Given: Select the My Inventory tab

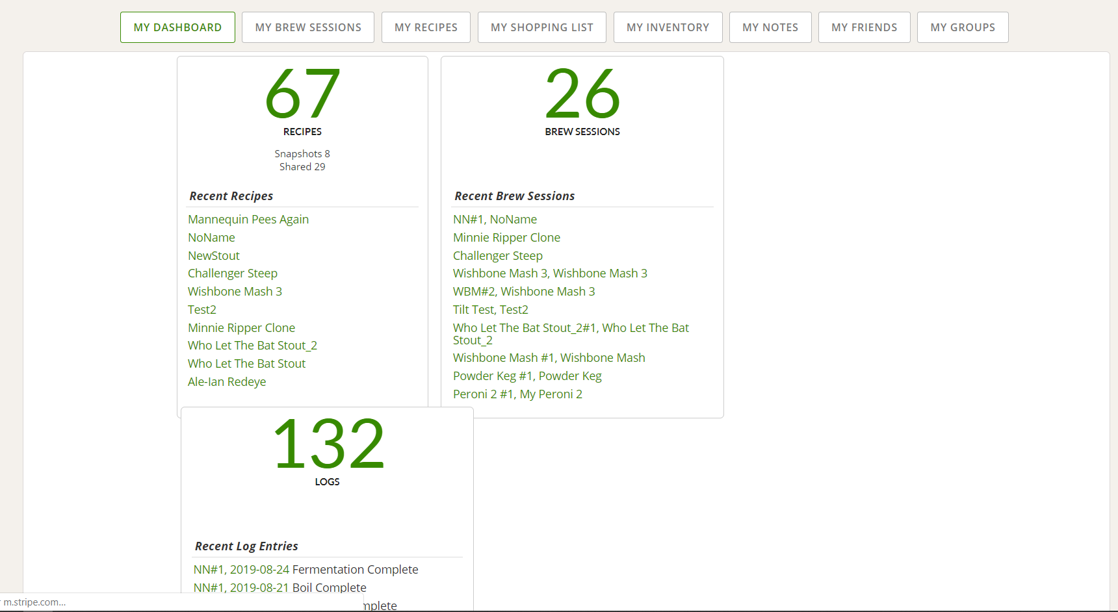Looking at the screenshot, I should [668, 27].
